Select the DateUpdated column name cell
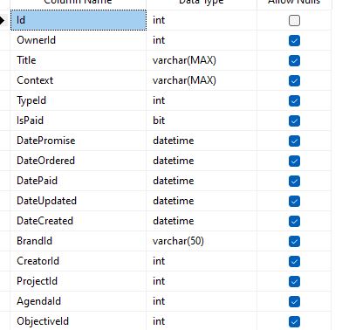 point(79,201)
